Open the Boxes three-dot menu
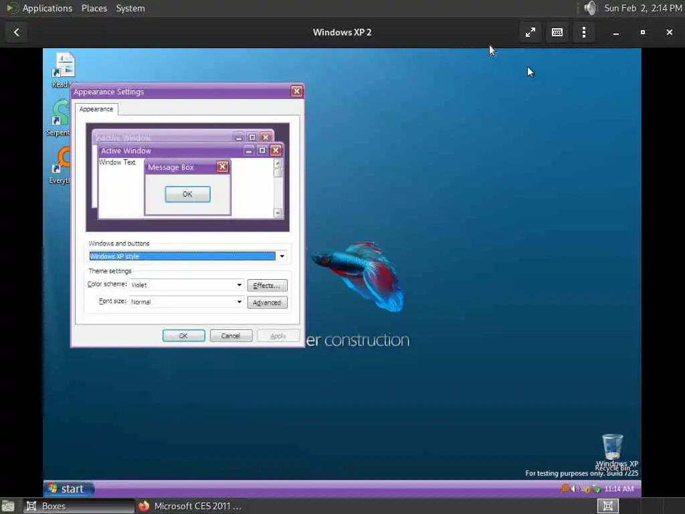Screen dimensions: 685x514 tap(583, 32)
